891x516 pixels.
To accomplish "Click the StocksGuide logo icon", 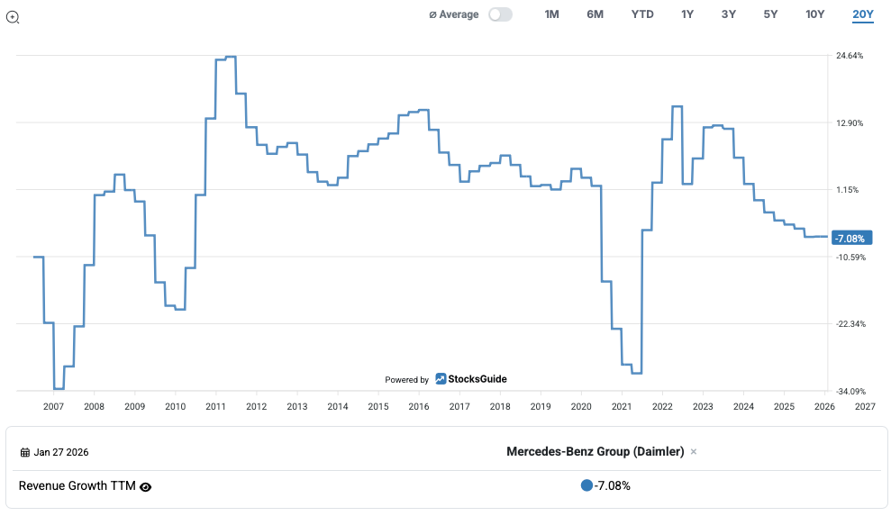I will click(x=441, y=379).
